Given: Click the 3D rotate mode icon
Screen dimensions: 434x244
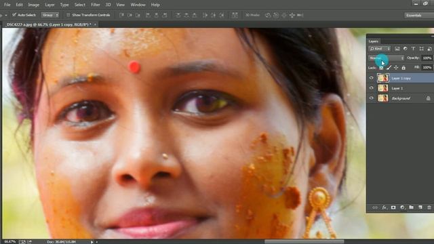Looking at the screenshot, I should pos(268,15).
